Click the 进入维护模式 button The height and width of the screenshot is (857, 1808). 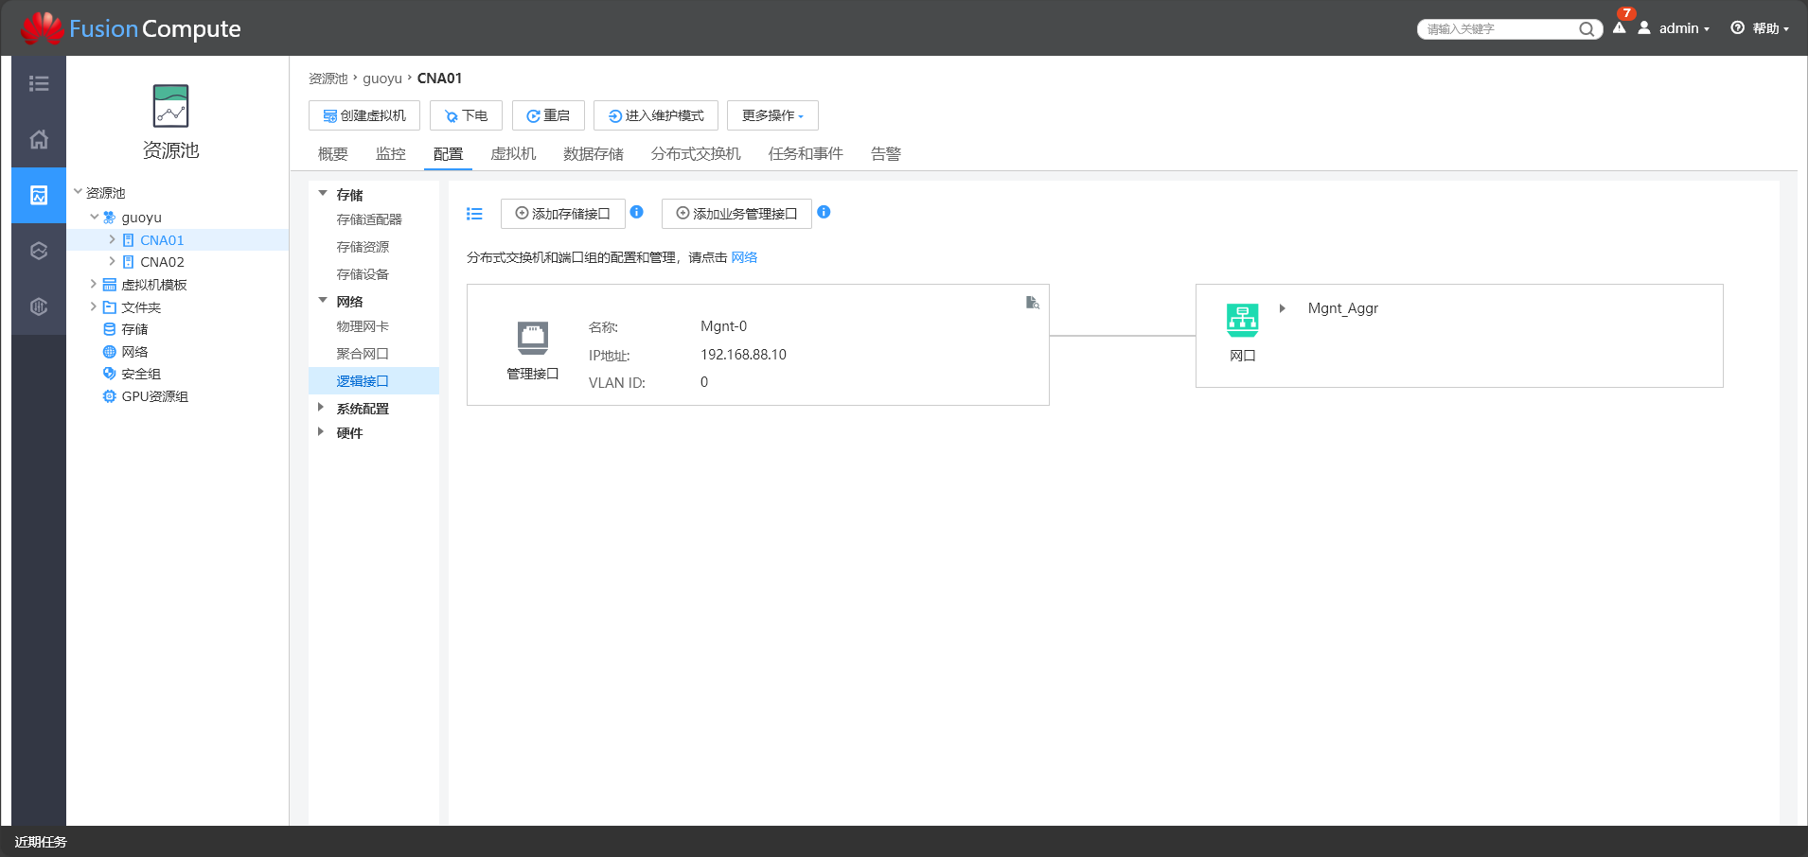(x=656, y=115)
